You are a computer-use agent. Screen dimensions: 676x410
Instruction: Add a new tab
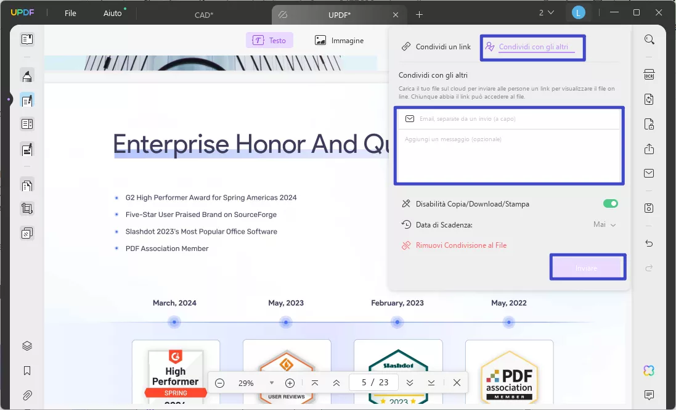tap(419, 15)
